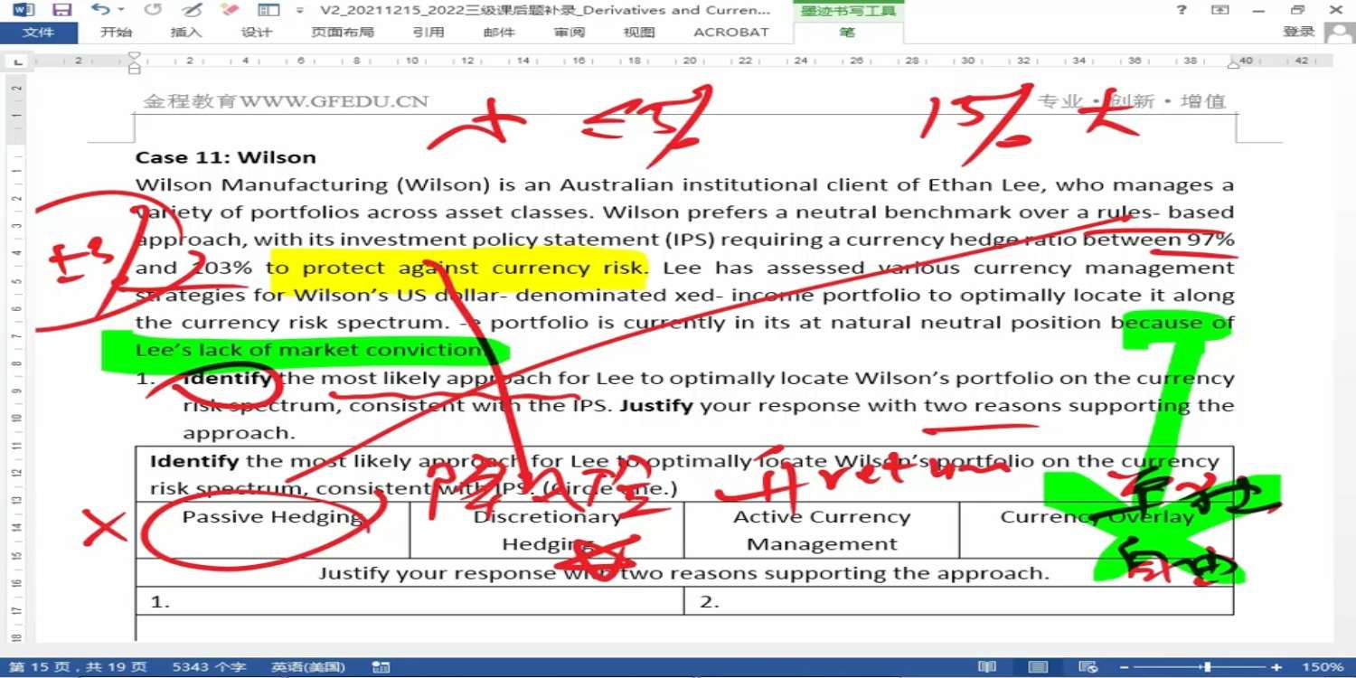Open the 文件 (File) tab

point(38,33)
